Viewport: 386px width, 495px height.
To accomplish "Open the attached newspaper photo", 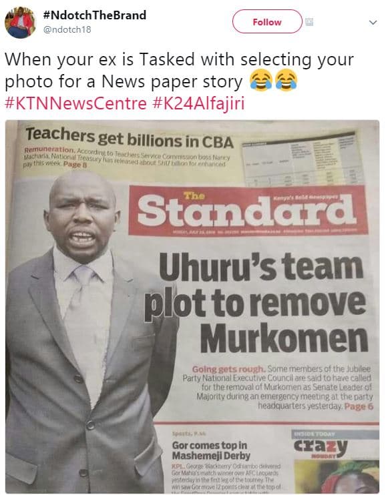I will click(x=192, y=306).
